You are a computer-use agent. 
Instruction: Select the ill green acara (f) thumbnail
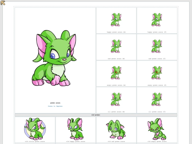tap(157, 99)
